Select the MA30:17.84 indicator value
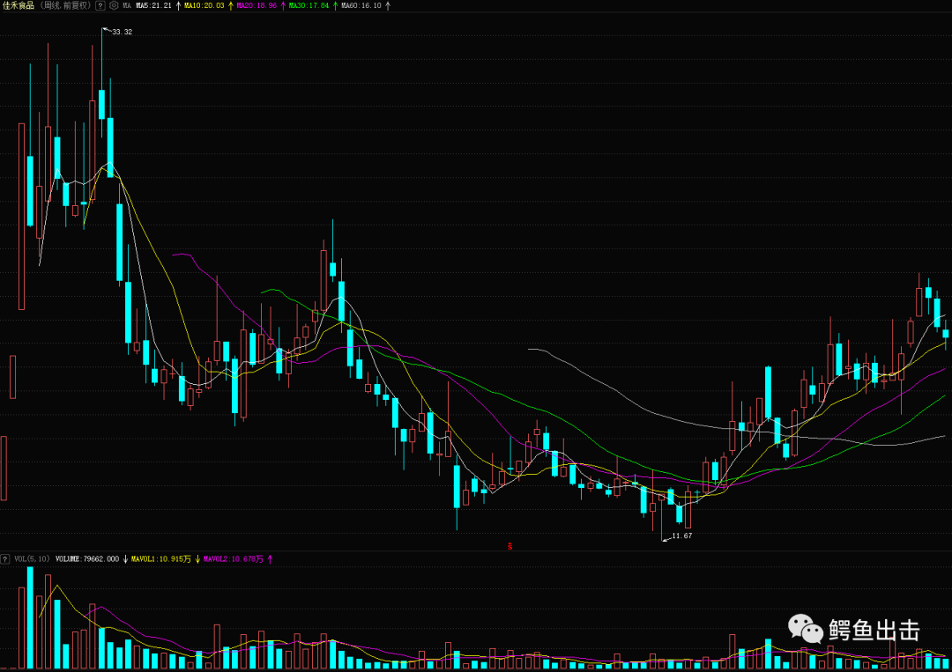 pos(309,5)
